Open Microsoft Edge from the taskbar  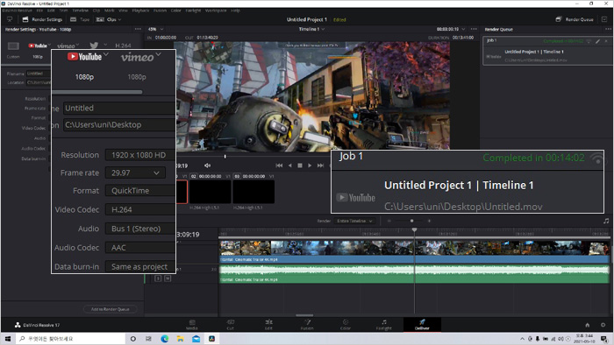[x=165, y=339]
